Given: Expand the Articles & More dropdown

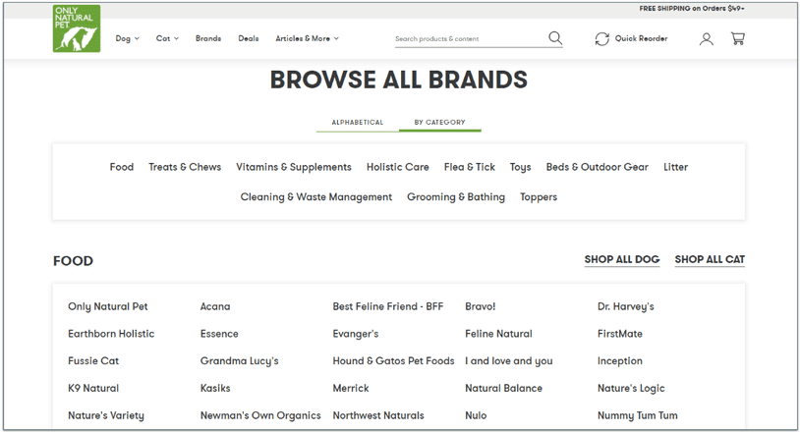Looking at the screenshot, I should [x=308, y=38].
